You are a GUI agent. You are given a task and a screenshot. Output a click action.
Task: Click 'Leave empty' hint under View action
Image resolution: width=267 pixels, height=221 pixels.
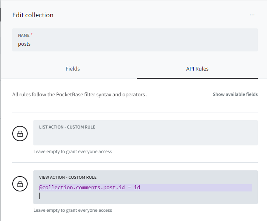(73, 210)
